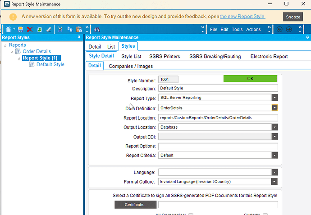311x215 pixels.
Task: Open the Format Culture dropdown
Action: [x=274, y=182]
